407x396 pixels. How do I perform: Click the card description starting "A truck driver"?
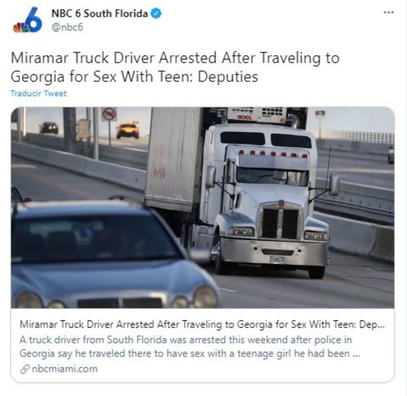coord(190,346)
